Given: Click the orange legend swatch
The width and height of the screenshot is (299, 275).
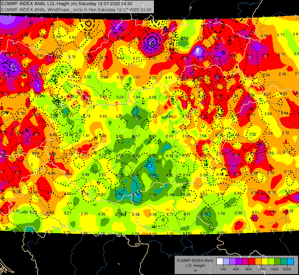Looking at the screenshot, I should (x=258, y=262).
